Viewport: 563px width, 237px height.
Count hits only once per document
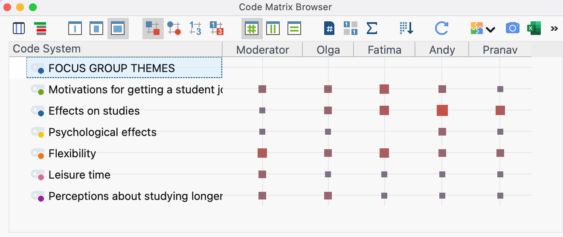(329, 29)
